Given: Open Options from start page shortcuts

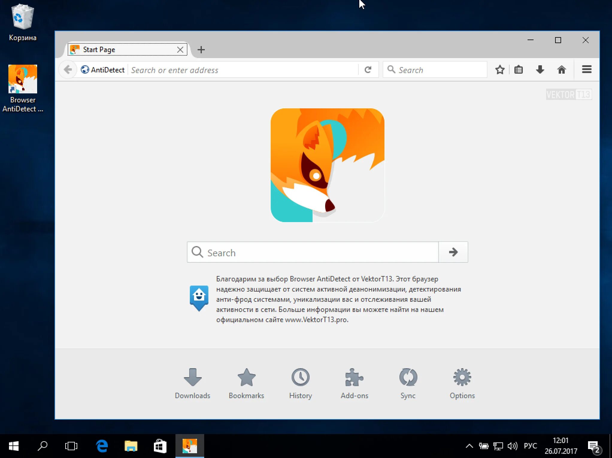Looking at the screenshot, I should coord(462,384).
